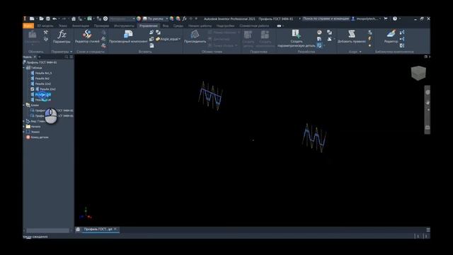Collapse the Таблица tree node
The height and width of the screenshot is (255, 453).
24,68
